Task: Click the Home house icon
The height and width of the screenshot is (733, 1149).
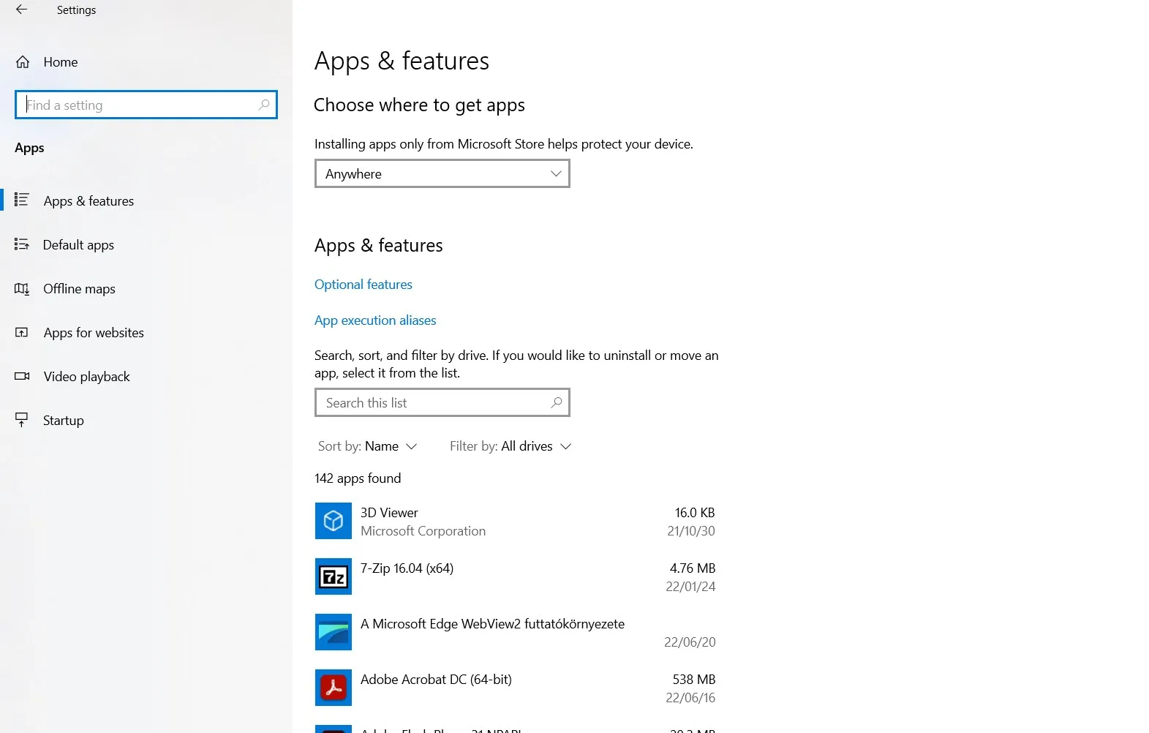Action: click(23, 62)
